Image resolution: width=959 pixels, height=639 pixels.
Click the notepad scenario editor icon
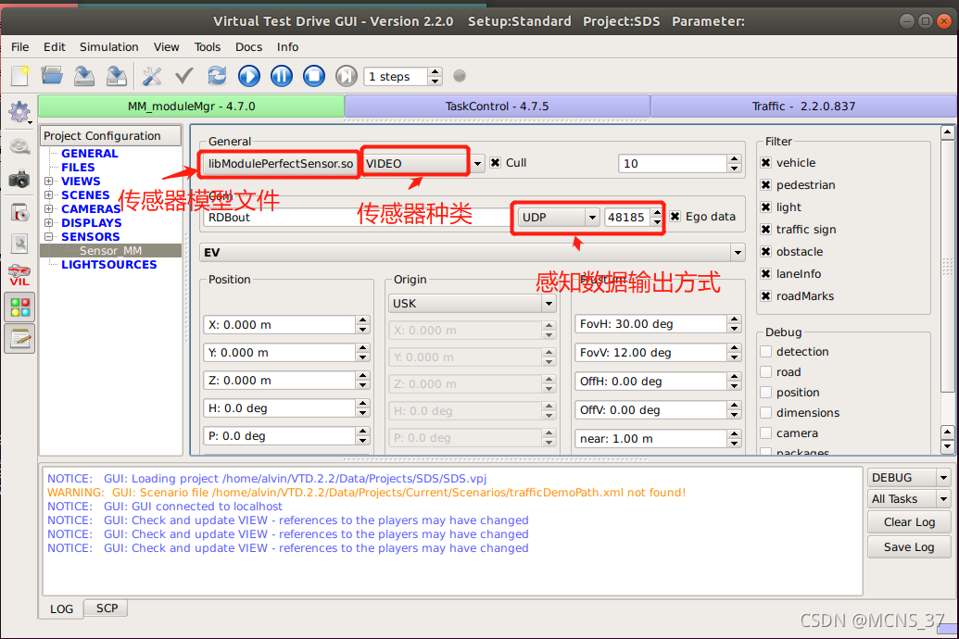coord(19,338)
